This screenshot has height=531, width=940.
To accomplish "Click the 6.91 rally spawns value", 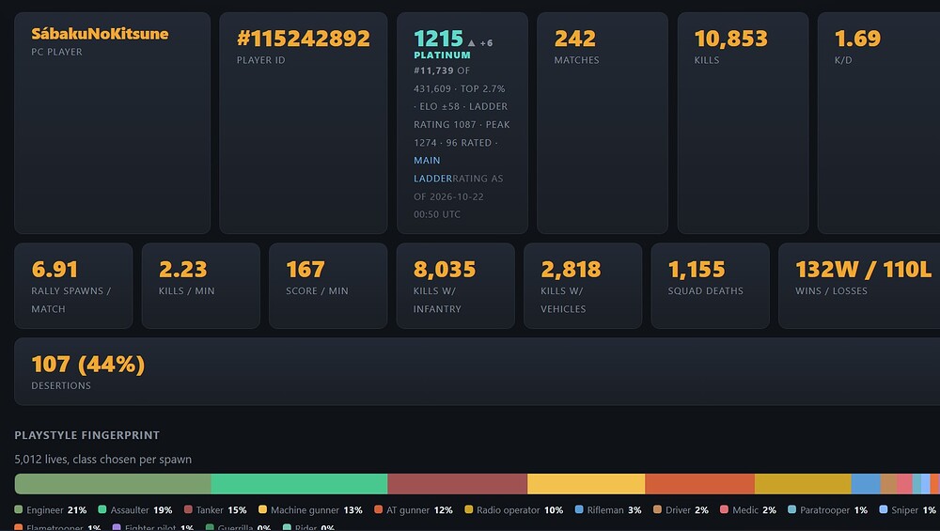I will (x=55, y=269).
